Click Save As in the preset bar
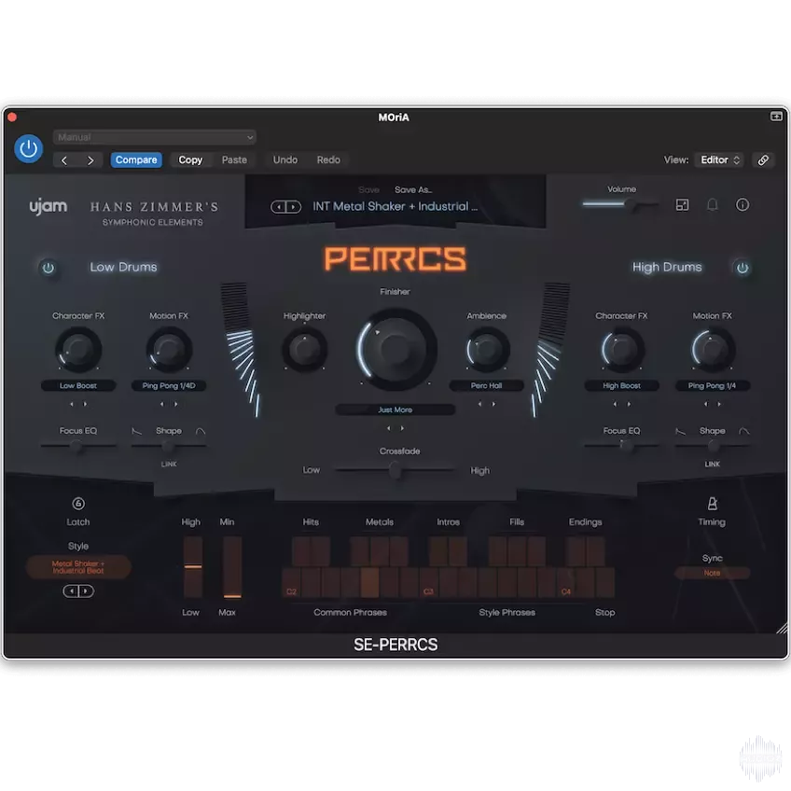Image resolution: width=791 pixels, height=791 pixels. click(413, 189)
